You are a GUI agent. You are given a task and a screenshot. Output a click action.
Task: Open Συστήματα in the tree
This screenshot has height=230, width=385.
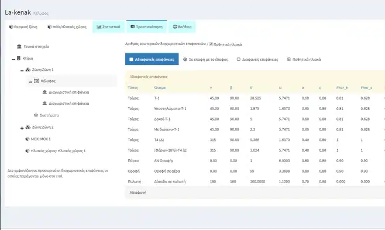pyautogui.click(x=49, y=115)
